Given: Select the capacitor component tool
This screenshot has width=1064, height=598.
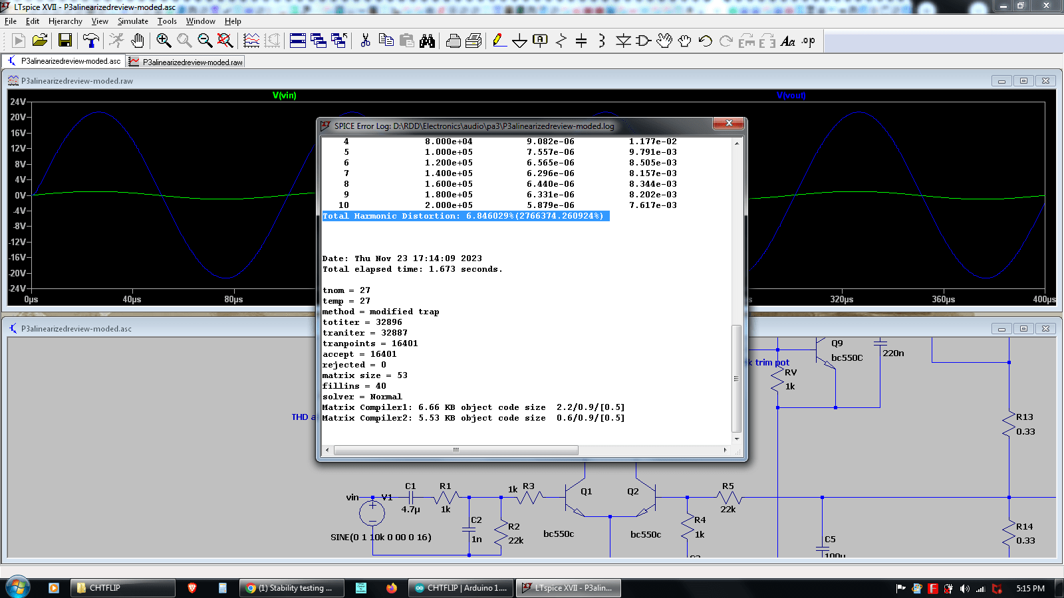Looking at the screenshot, I should pyautogui.click(x=581, y=41).
